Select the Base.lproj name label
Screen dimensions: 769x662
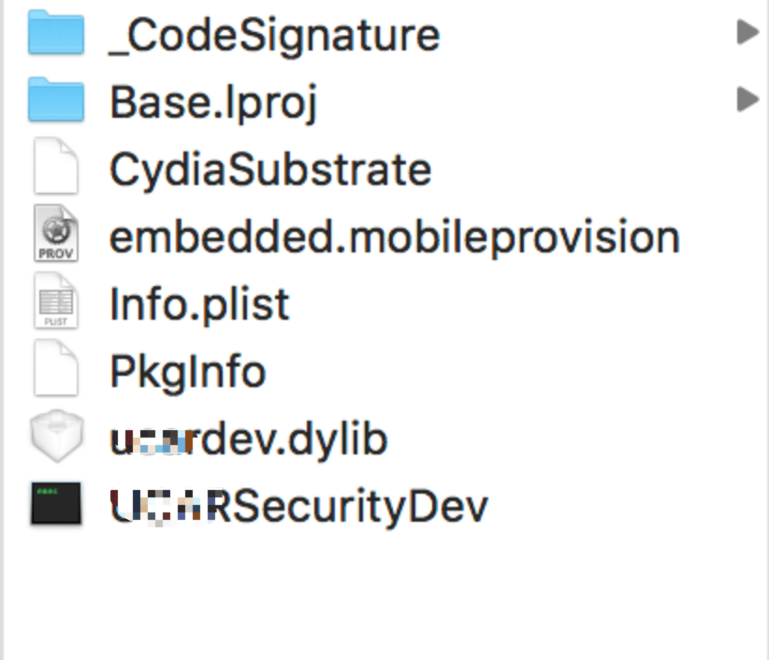point(213,103)
